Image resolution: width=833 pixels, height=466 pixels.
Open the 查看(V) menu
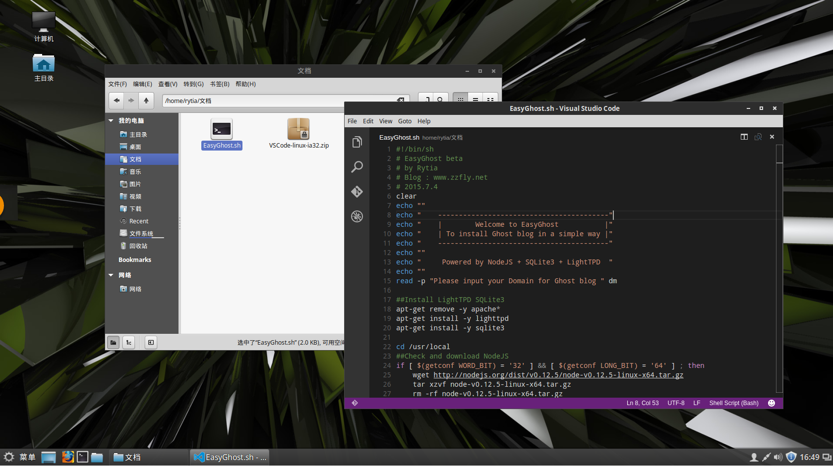click(168, 84)
